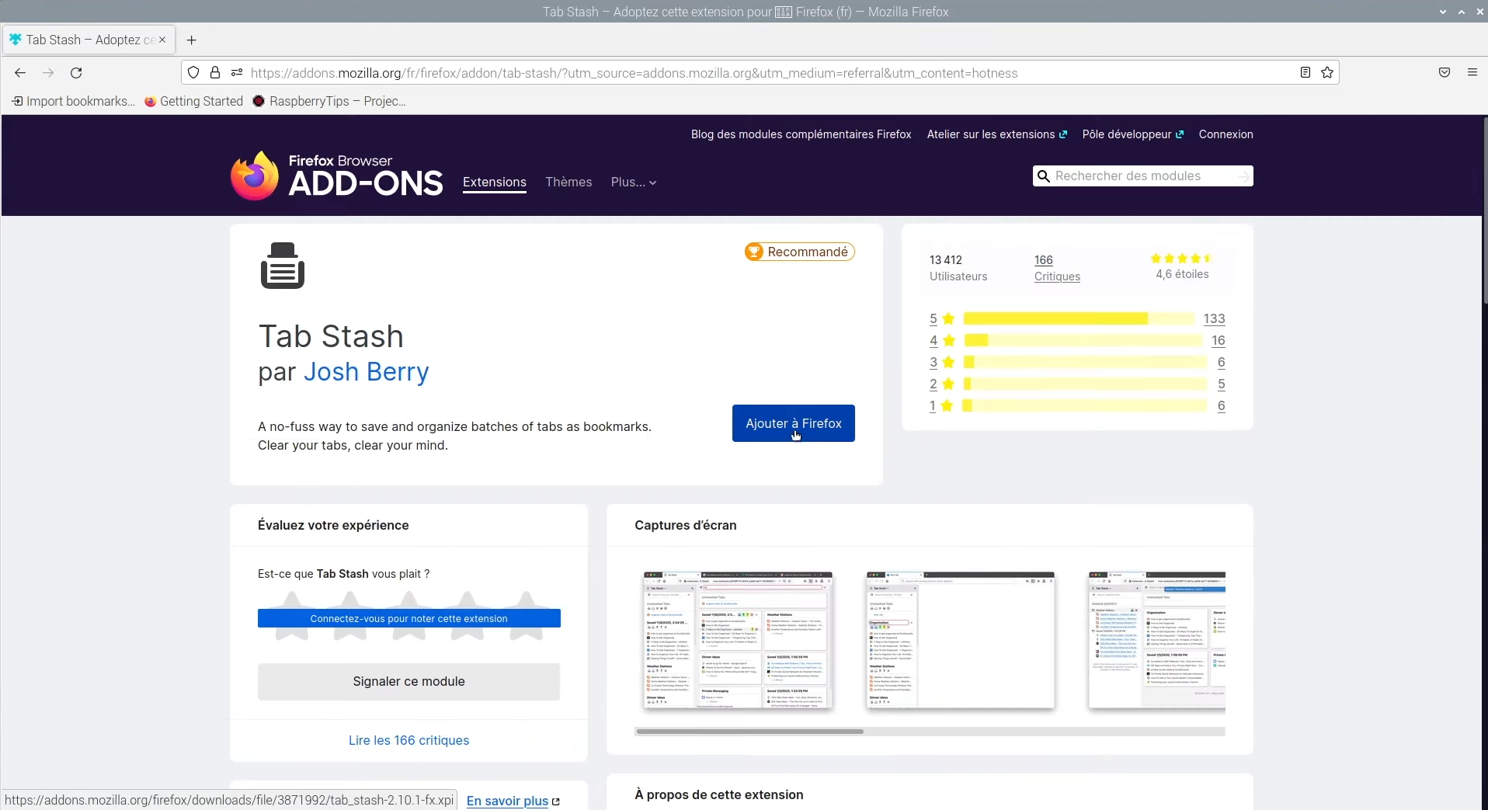Image resolution: width=1488 pixels, height=810 pixels.
Task: Expand the Plus… dropdown menu
Action: [x=634, y=182]
